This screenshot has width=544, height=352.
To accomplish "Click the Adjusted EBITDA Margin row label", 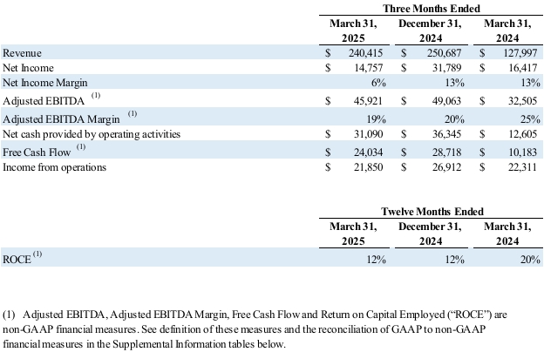I will click(x=58, y=117).
